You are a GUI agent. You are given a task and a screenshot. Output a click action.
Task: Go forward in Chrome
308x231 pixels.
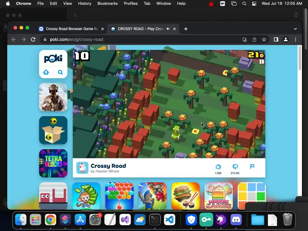(x=23, y=39)
